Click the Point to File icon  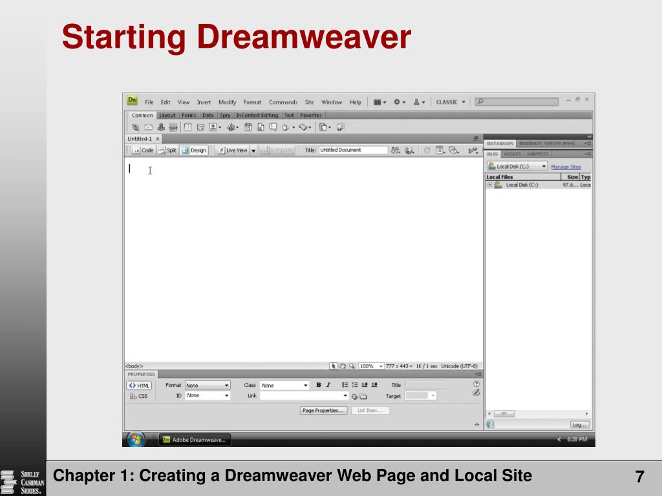(354, 397)
